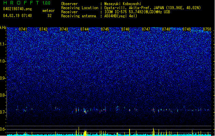The image size is (215, 136).
Task: Click the 0.6 kHz axis label
Action: pyautogui.click(x=3, y=129)
